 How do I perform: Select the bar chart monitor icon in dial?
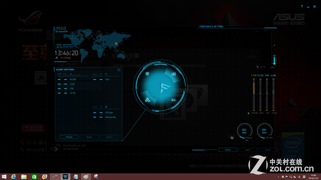(174, 74)
